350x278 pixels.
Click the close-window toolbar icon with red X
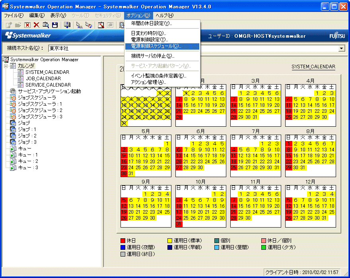(27, 25)
